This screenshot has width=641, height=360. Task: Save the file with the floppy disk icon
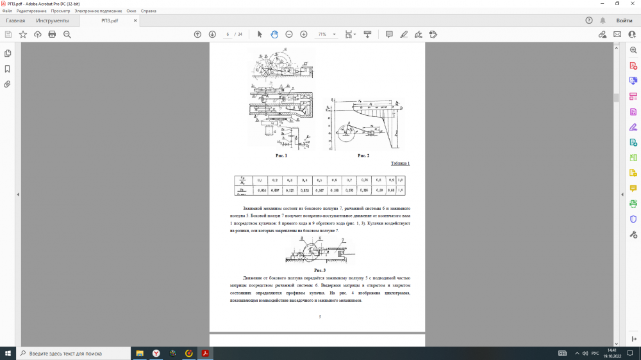(x=8, y=35)
